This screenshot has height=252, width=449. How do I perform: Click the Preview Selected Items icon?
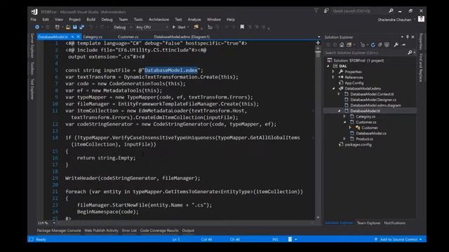(403, 45)
